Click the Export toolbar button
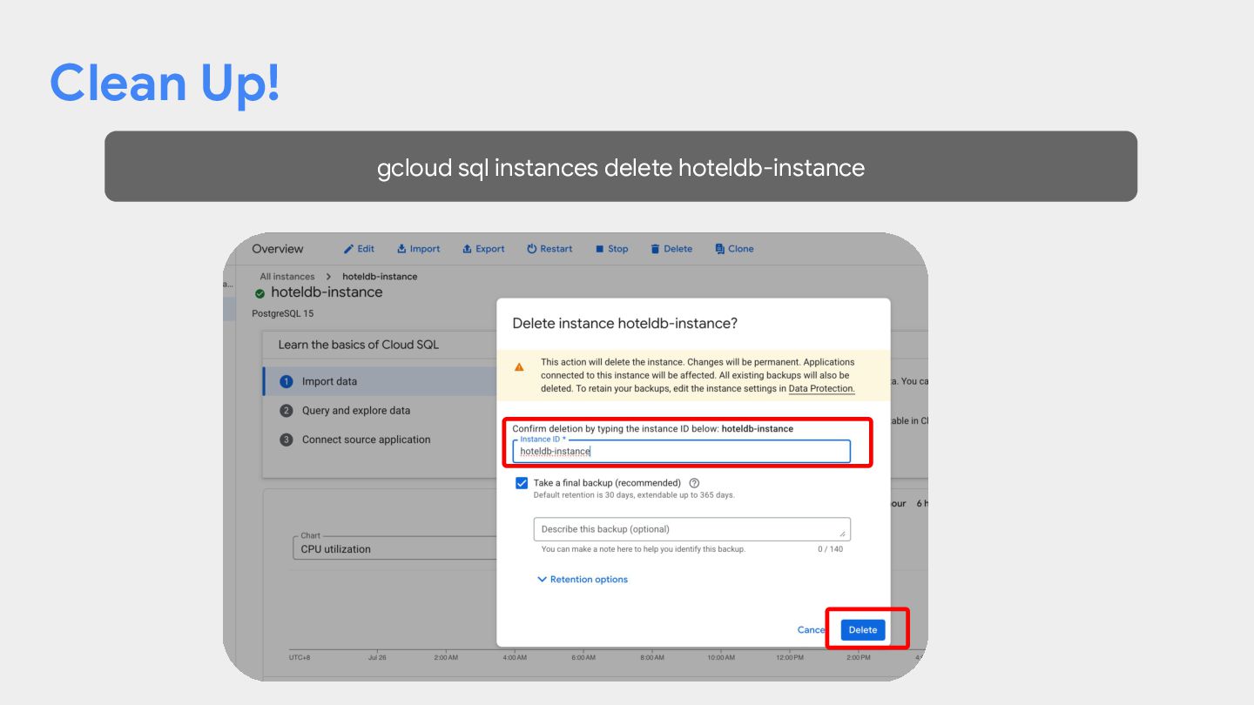This screenshot has width=1254, height=705. pyautogui.click(x=483, y=249)
